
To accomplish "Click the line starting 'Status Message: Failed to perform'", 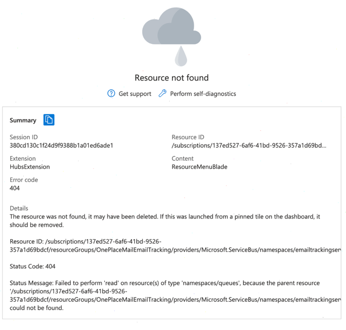I will 164,283.
